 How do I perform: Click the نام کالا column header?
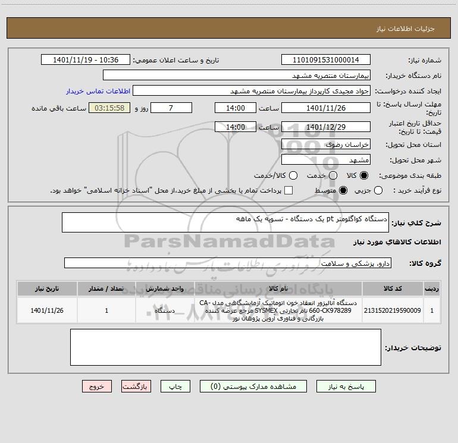[278, 288]
